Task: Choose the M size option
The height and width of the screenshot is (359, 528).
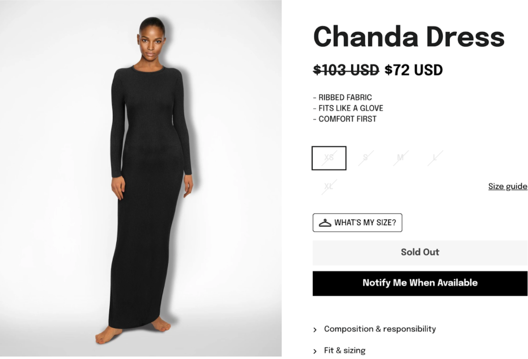Action: pyautogui.click(x=400, y=158)
